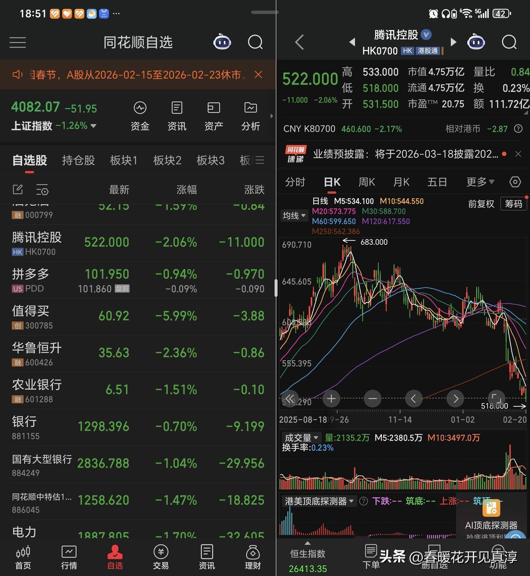Switch chart to 周K
The height and width of the screenshot is (576, 530).
(366, 182)
